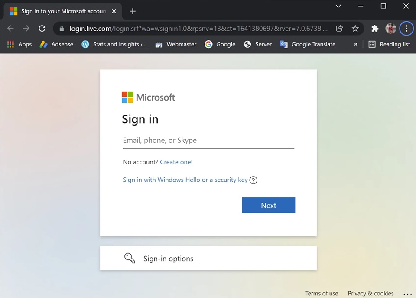Open Terms of use link
Screen dimensions: 416x298
322,294
